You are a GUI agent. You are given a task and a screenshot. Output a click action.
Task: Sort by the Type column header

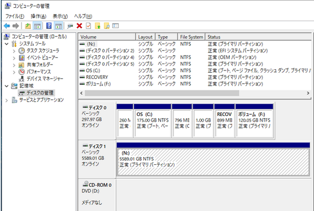(x=167, y=37)
